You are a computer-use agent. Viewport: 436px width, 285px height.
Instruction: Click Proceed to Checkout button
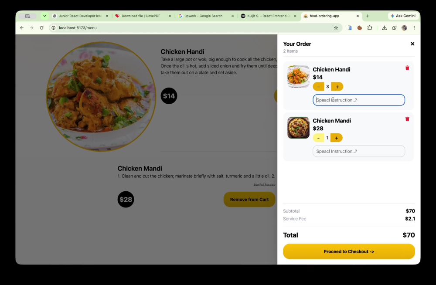click(x=349, y=251)
